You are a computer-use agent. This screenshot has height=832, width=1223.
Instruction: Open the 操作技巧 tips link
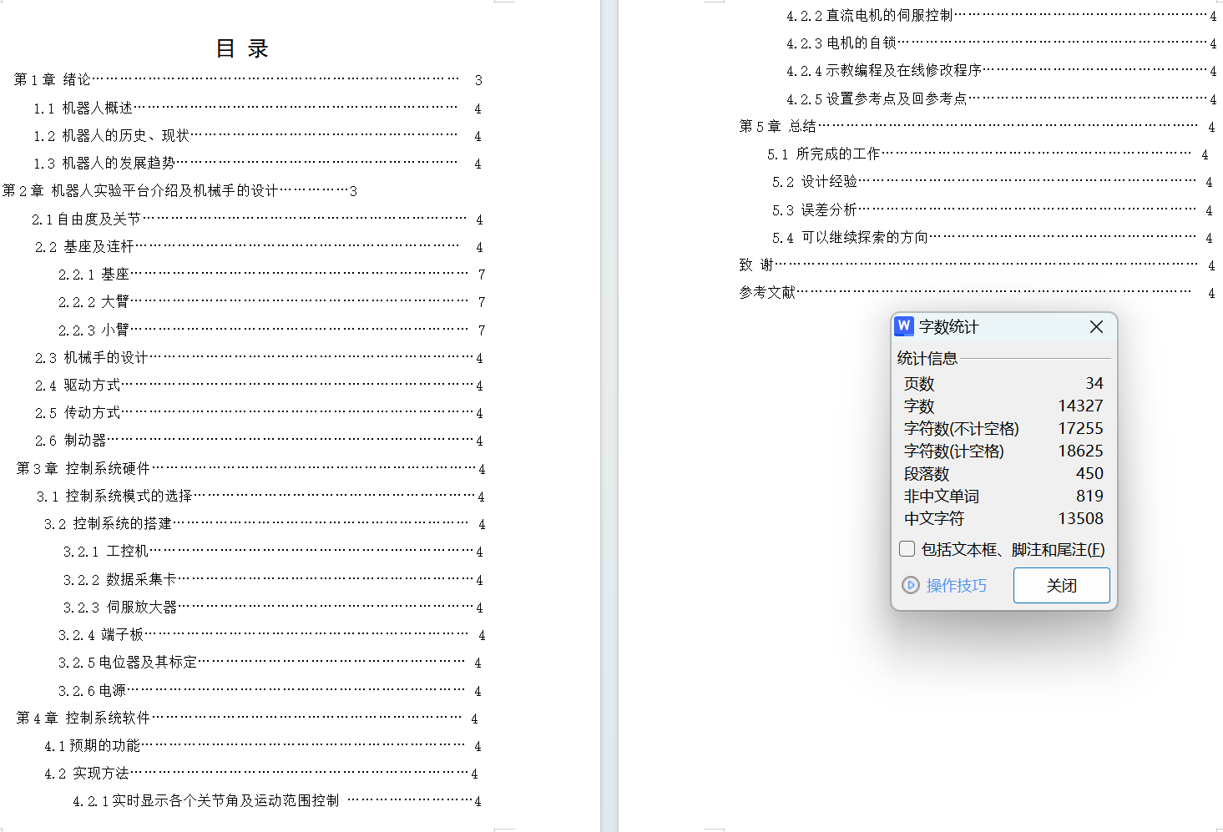click(x=944, y=585)
